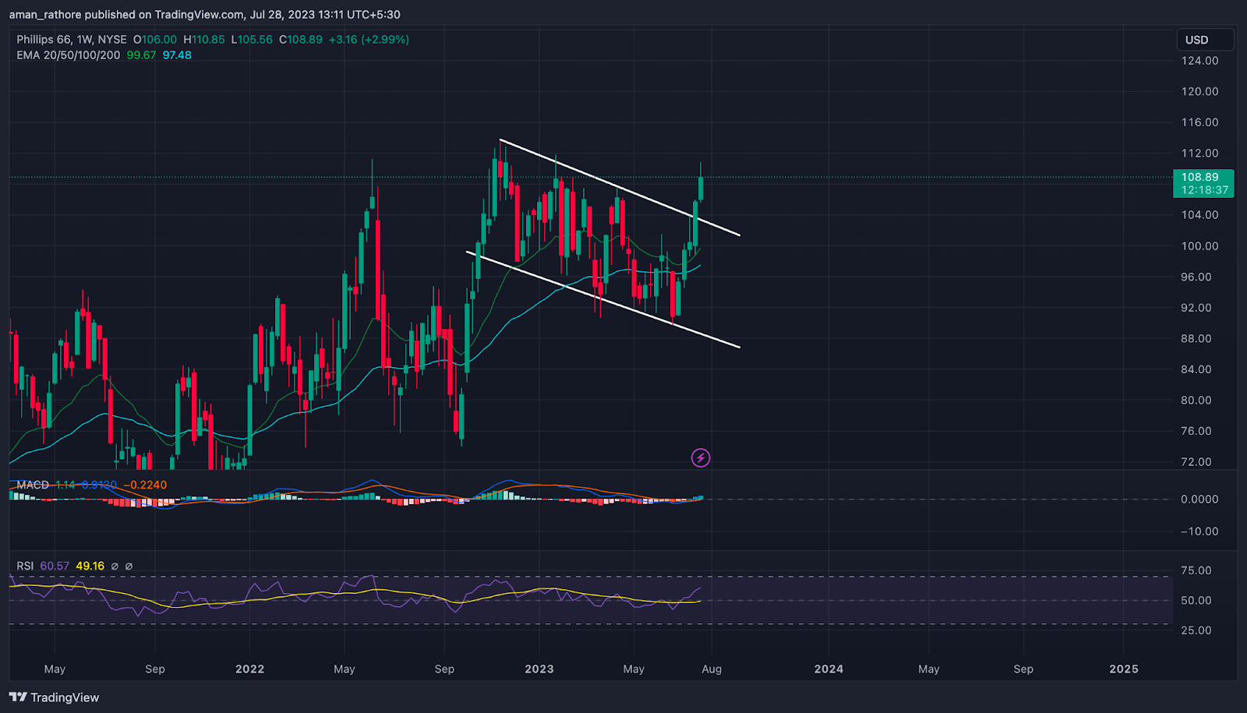The height and width of the screenshot is (713, 1247).
Task: Click the 2025 label on time axis
Action: tap(1123, 669)
